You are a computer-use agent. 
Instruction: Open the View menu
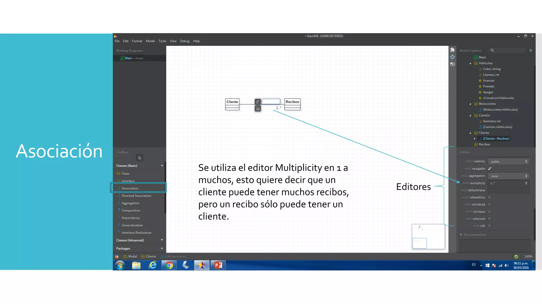tap(173, 41)
